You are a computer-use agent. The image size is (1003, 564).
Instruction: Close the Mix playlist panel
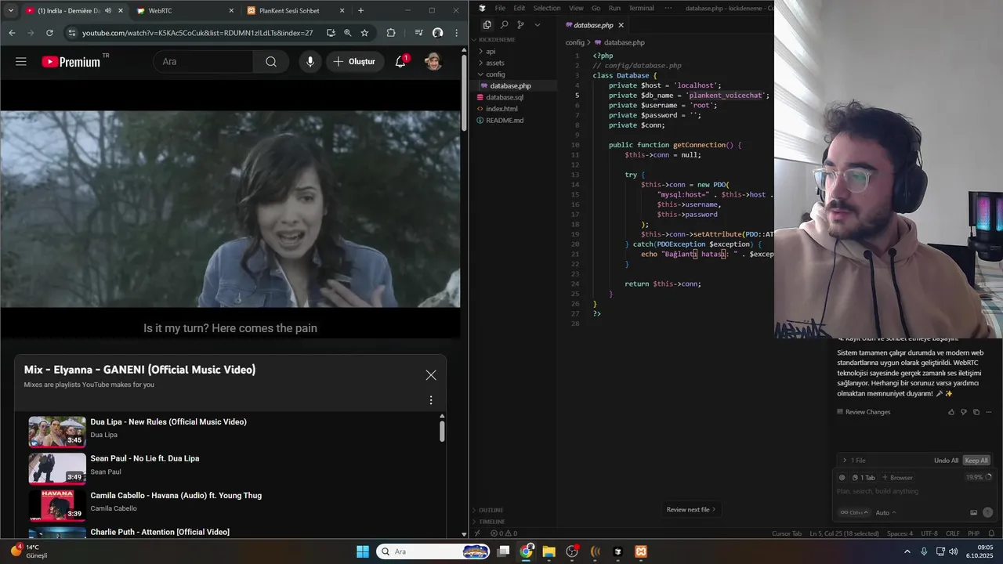(431, 375)
